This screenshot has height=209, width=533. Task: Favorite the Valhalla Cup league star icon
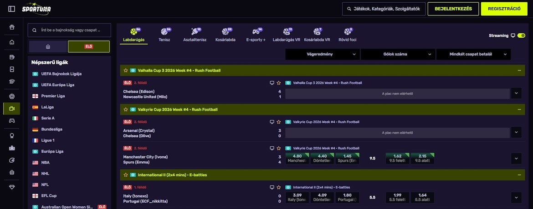pyautogui.click(x=126, y=70)
